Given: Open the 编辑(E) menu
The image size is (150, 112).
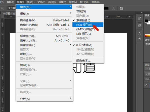Looking at the screenshot, I should click(10, 2).
